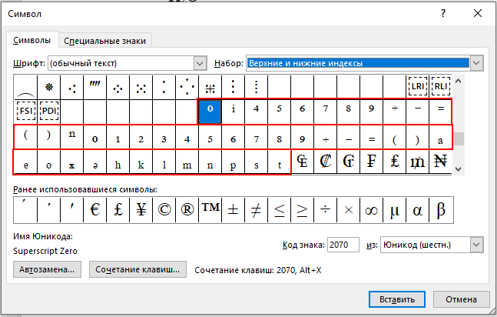This screenshot has height=317, width=497.
Task: Select the LRI control character cell
Action: tap(417, 86)
